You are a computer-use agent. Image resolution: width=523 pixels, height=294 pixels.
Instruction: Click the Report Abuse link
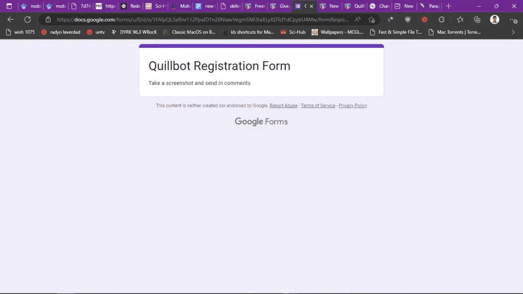pyautogui.click(x=284, y=105)
